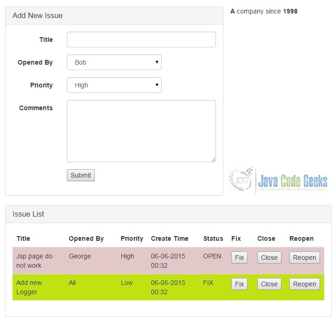Click the 'Add new Logger' title cell
This screenshot has width=333, height=317.
[29, 287]
